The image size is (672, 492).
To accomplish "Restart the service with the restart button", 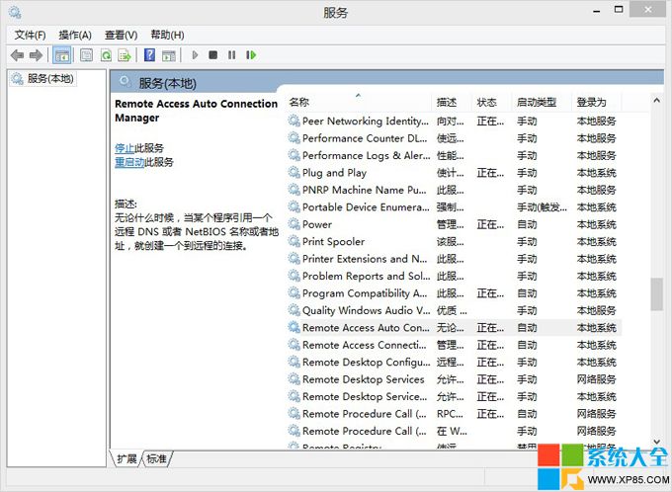I will click(x=251, y=55).
